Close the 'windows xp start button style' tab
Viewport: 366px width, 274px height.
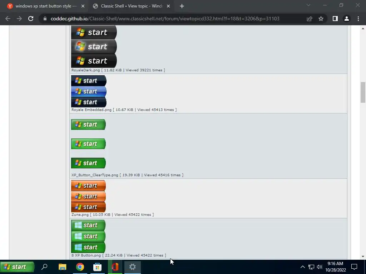(x=83, y=6)
